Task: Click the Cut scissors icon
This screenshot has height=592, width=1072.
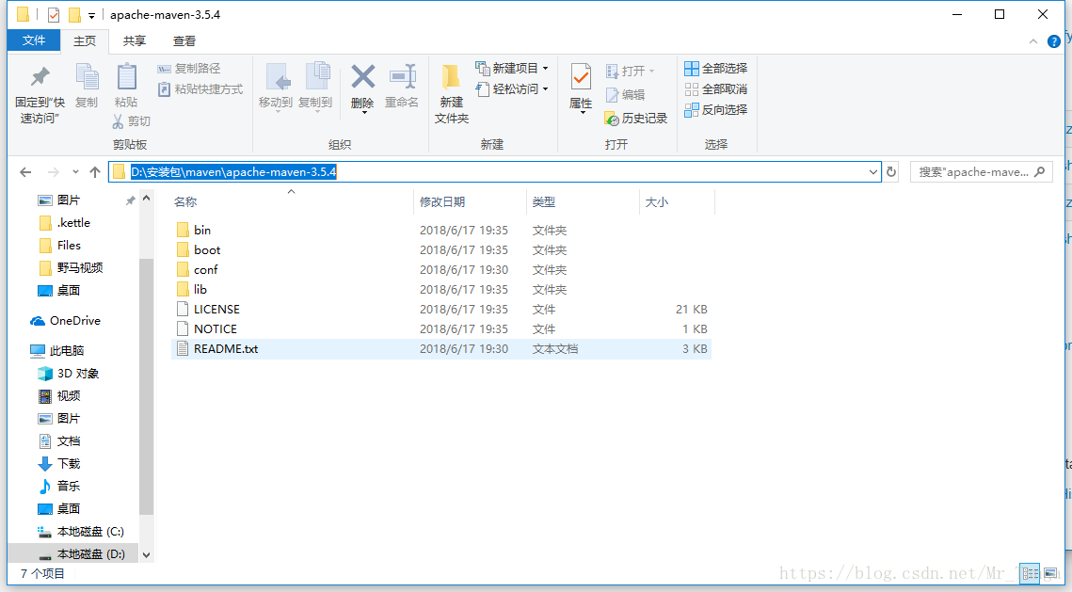Action: 119,121
